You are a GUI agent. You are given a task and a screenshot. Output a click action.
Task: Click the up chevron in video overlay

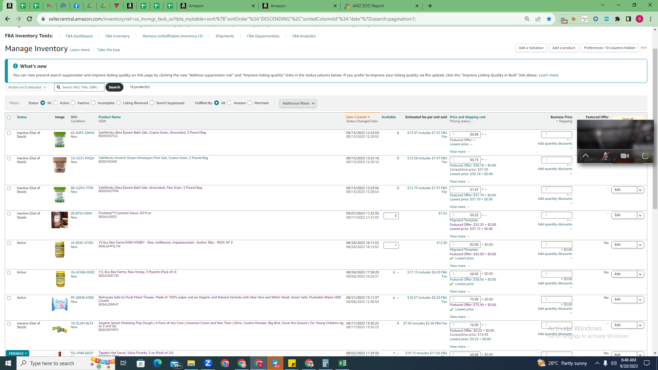pos(586,156)
